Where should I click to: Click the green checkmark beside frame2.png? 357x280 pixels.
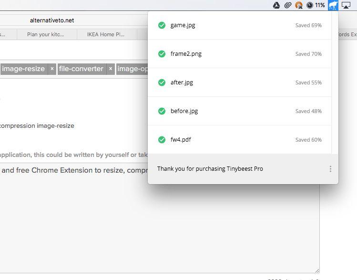(162, 54)
